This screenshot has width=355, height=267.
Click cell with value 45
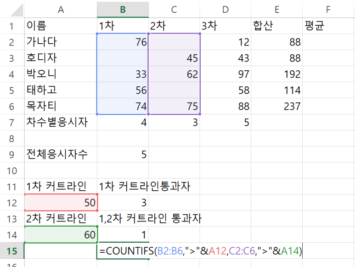pyautogui.click(x=174, y=58)
